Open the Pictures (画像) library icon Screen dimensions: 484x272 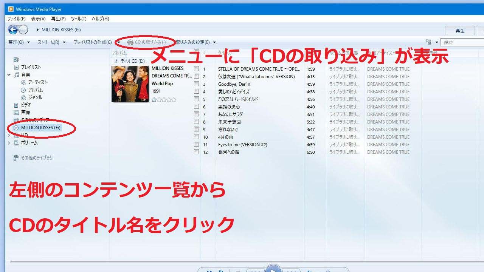tap(16, 113)
